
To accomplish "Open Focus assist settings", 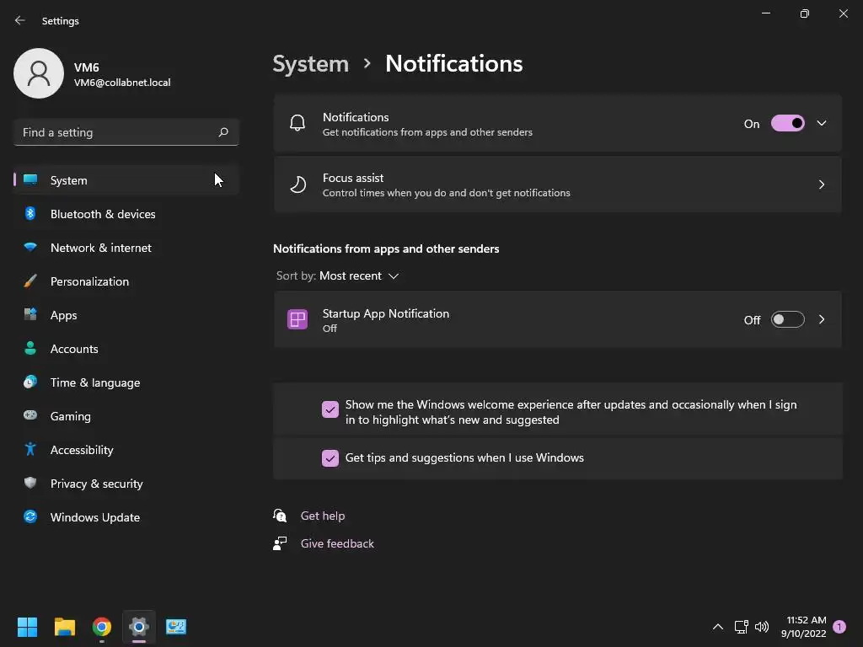I will [557, 184].
